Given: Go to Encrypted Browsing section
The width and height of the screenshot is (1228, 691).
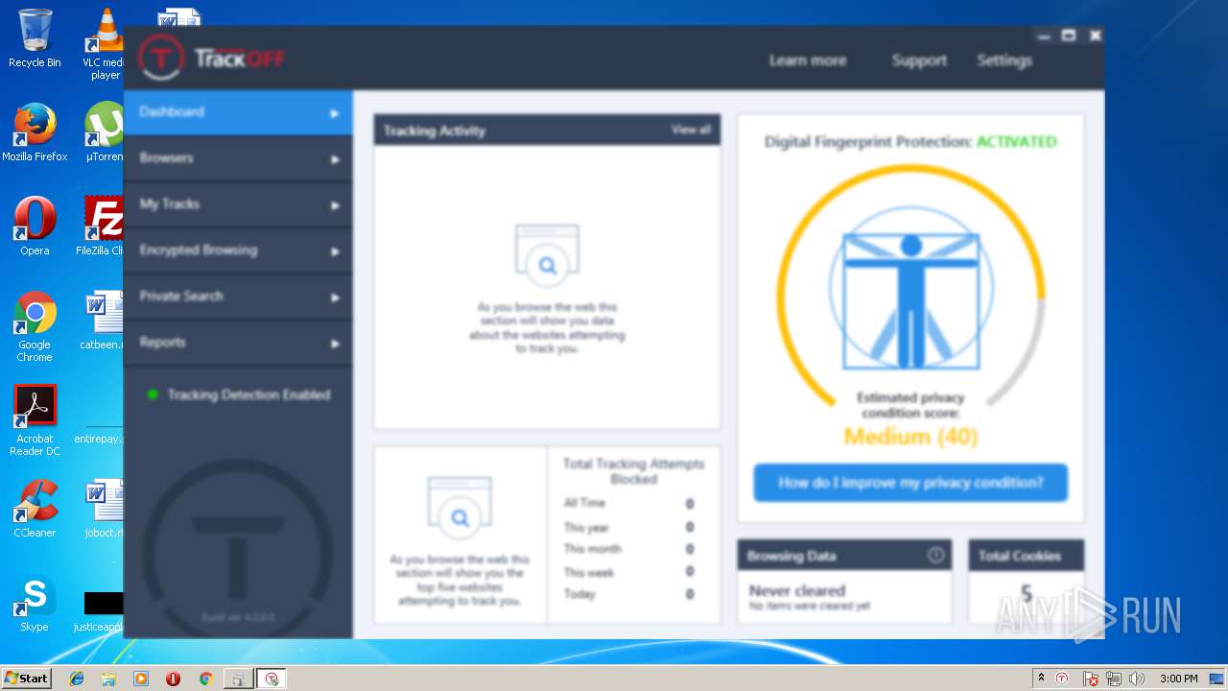Looking at the screenshot, I should (238, 250).
